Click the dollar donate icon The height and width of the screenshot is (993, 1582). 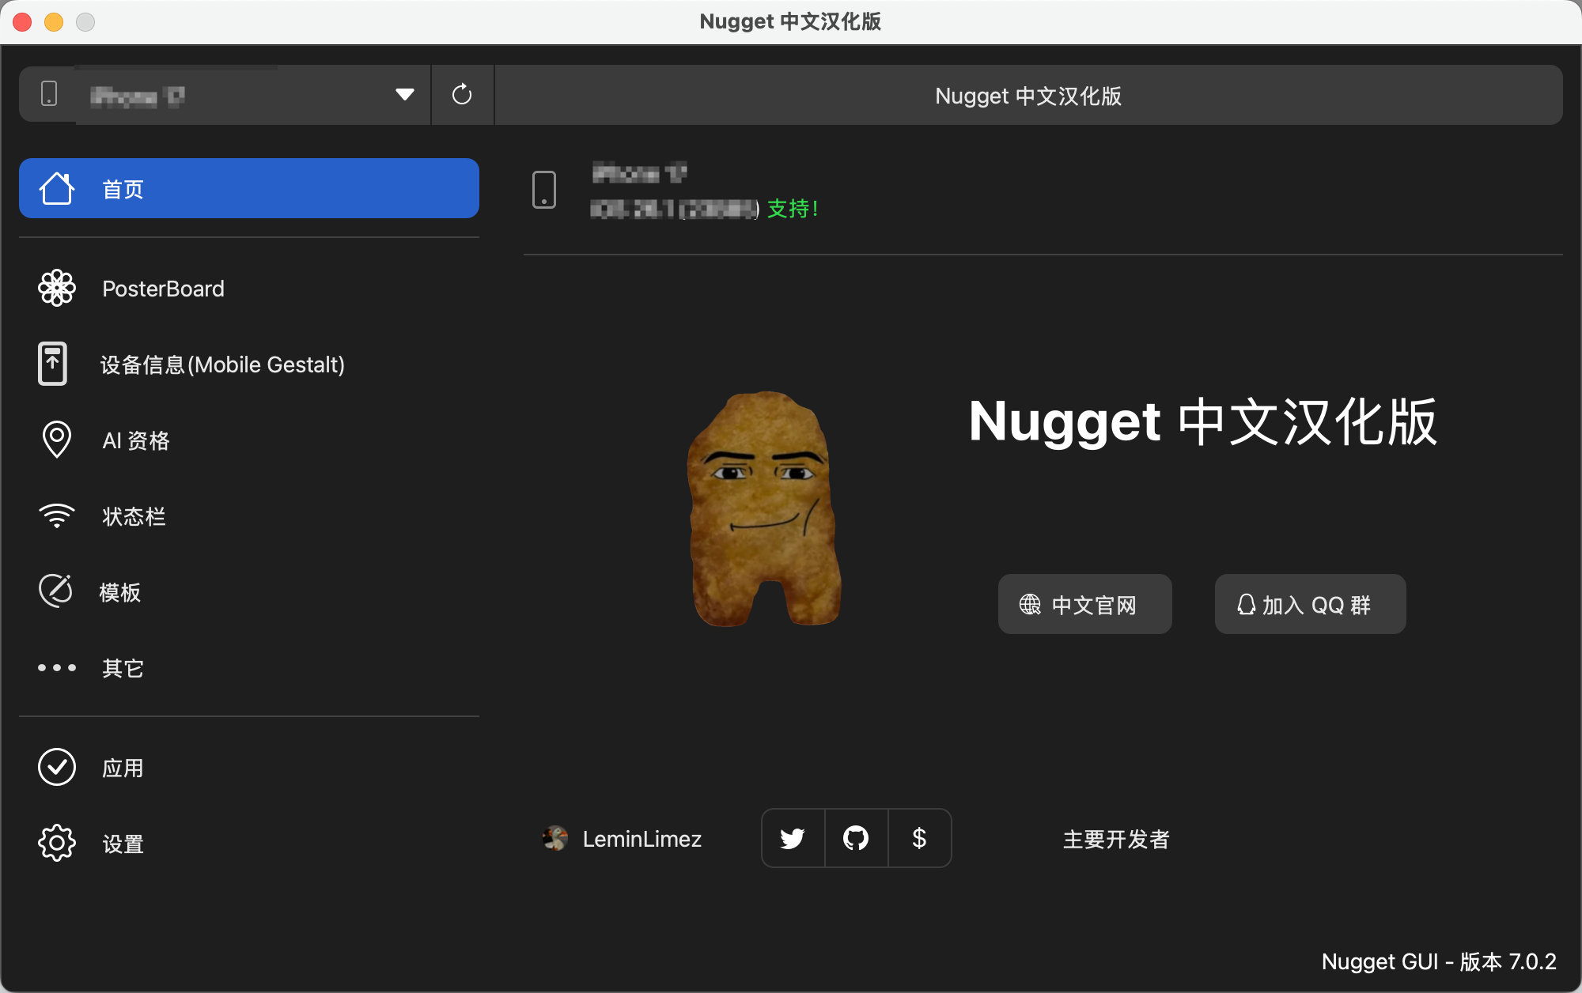tap(919, 838)
